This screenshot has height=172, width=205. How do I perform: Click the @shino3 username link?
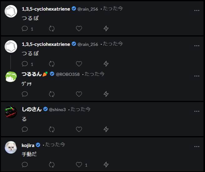(x=57, y=110)
